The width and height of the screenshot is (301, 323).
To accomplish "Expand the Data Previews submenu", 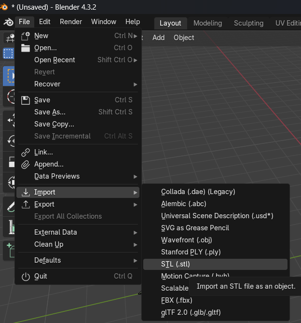I will [x=78, y=176].
